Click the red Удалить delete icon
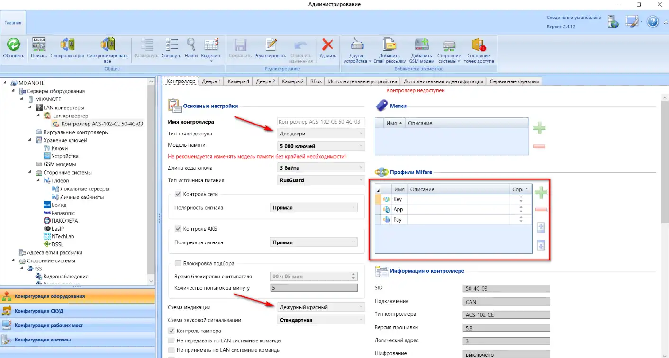Image resolution: width=669 pixels, height=358 pixels. (x=327, y=45)
